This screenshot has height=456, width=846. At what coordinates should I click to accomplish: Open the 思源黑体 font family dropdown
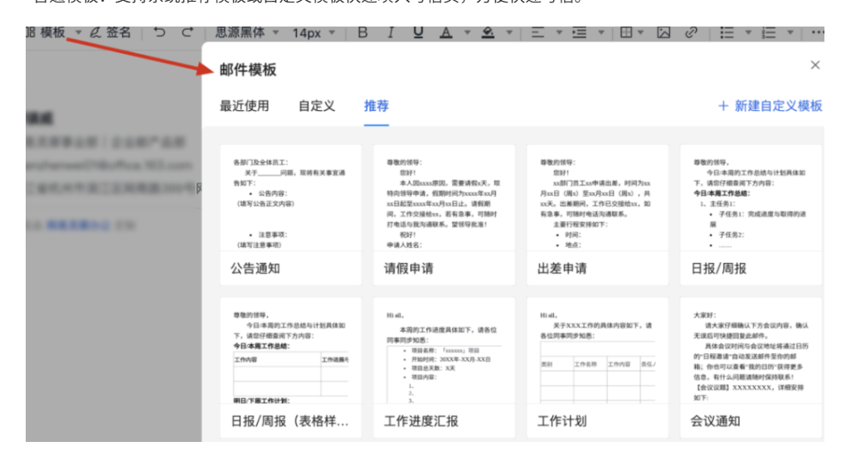pos(247,33)
